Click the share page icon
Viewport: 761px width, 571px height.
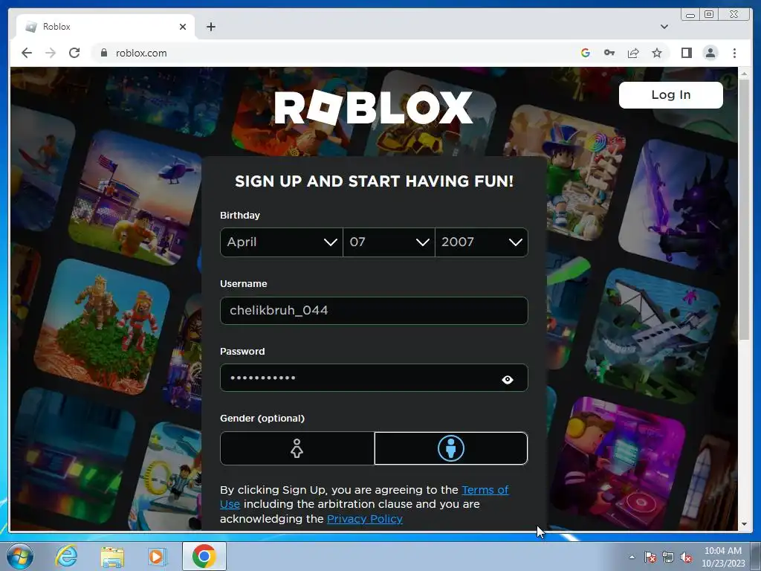(x=633, y=53)
